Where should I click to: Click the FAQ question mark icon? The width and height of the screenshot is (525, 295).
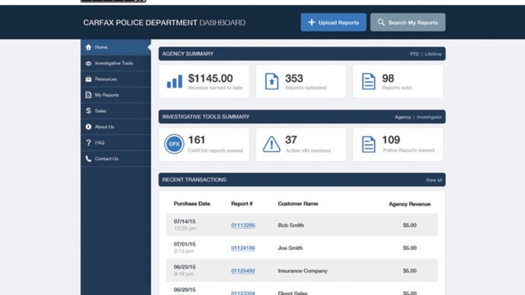click(88, 143)
